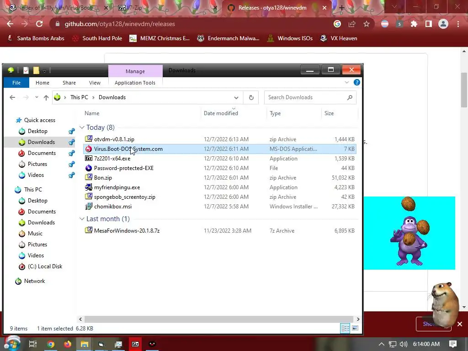Open notification center on taskbar
Viewport: 468px width, 351px height.
[453, 344]
